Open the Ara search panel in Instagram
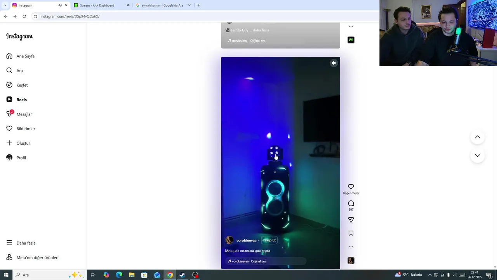 tap(15, 70)
